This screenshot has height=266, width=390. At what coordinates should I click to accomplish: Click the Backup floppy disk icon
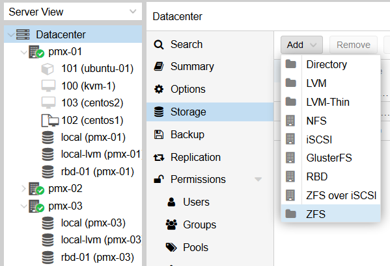click(159, 134)
